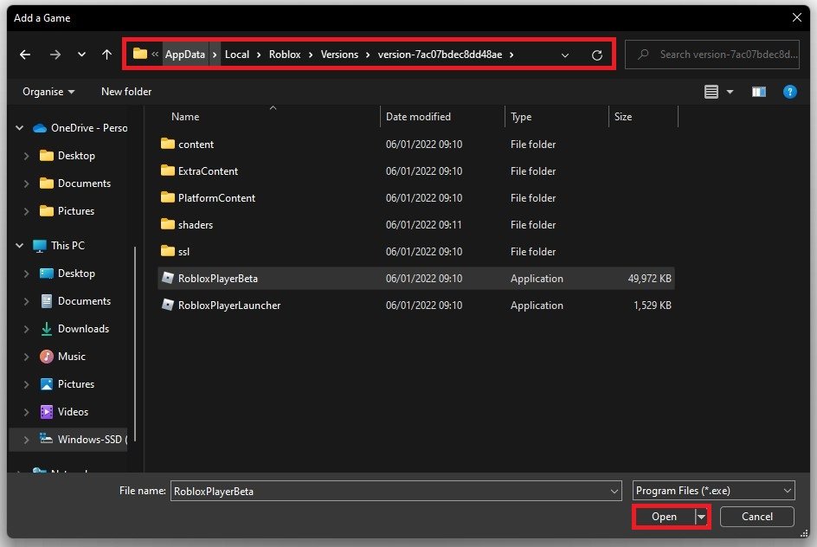Expand the Music tree node
The height and width of the screenshot is (547, 817).
[26, 357]
